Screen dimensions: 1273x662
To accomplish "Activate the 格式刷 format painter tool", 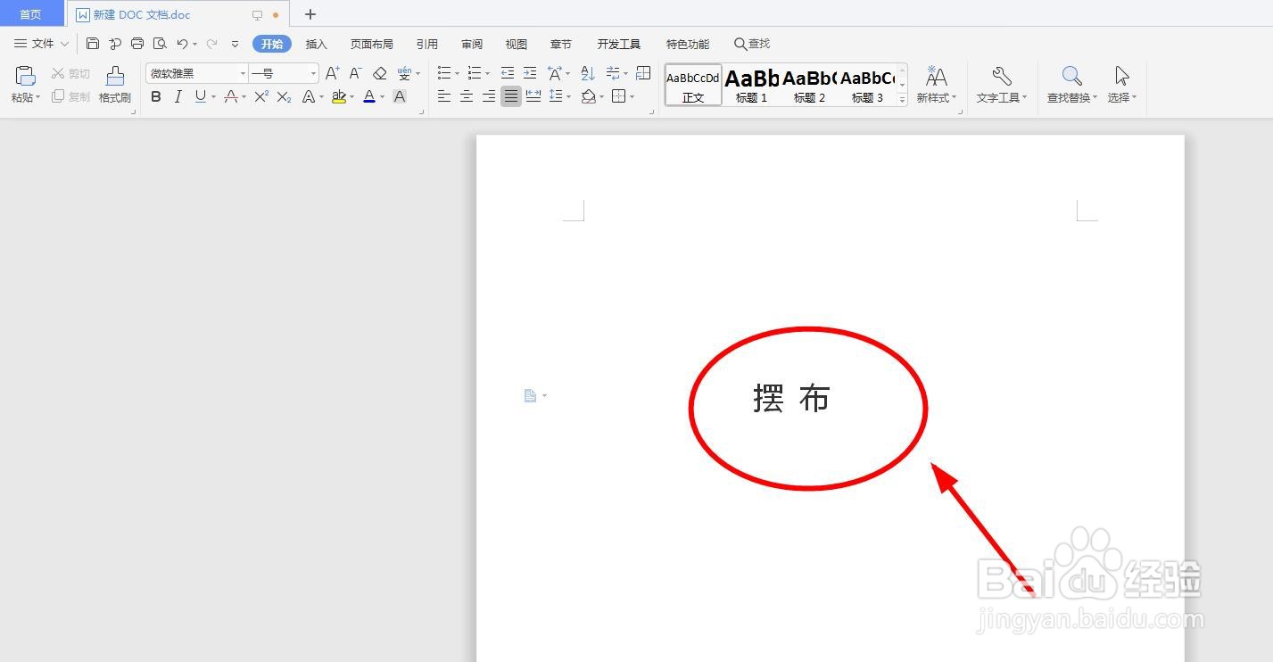I will click(x=114, y=85).
